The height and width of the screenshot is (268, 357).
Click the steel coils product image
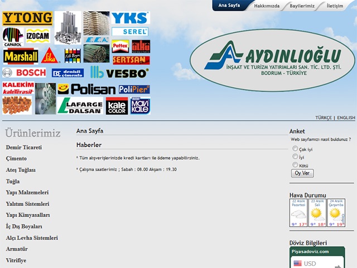45,98
